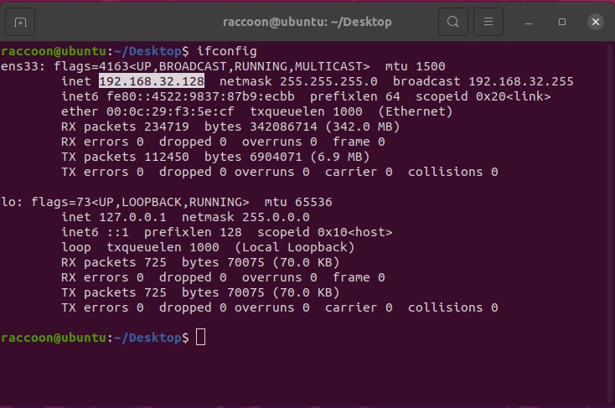The height and width of the screenshot is (408, 615).
Task: Click RX packets count 234719
Action: click(166, 127)
